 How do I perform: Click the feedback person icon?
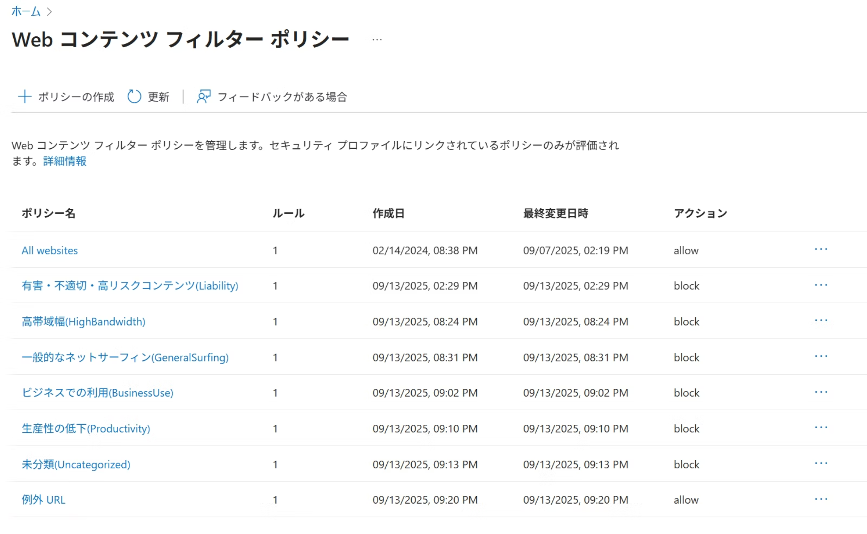[x=204, y=96]
